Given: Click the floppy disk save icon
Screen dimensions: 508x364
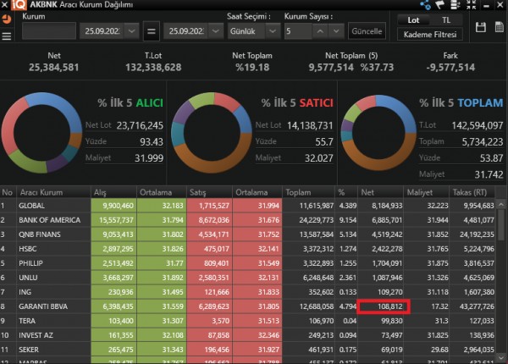Looking at the screenshot, I should click(480, 28).
